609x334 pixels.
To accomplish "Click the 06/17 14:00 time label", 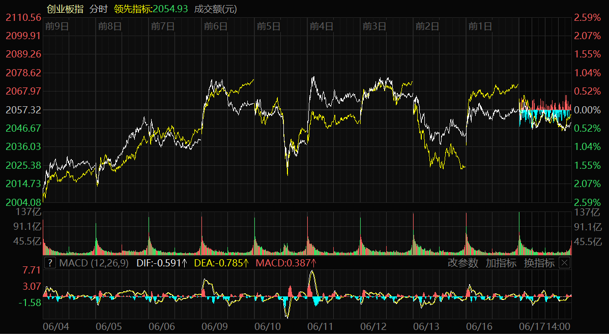I will [x=544, y=325].
